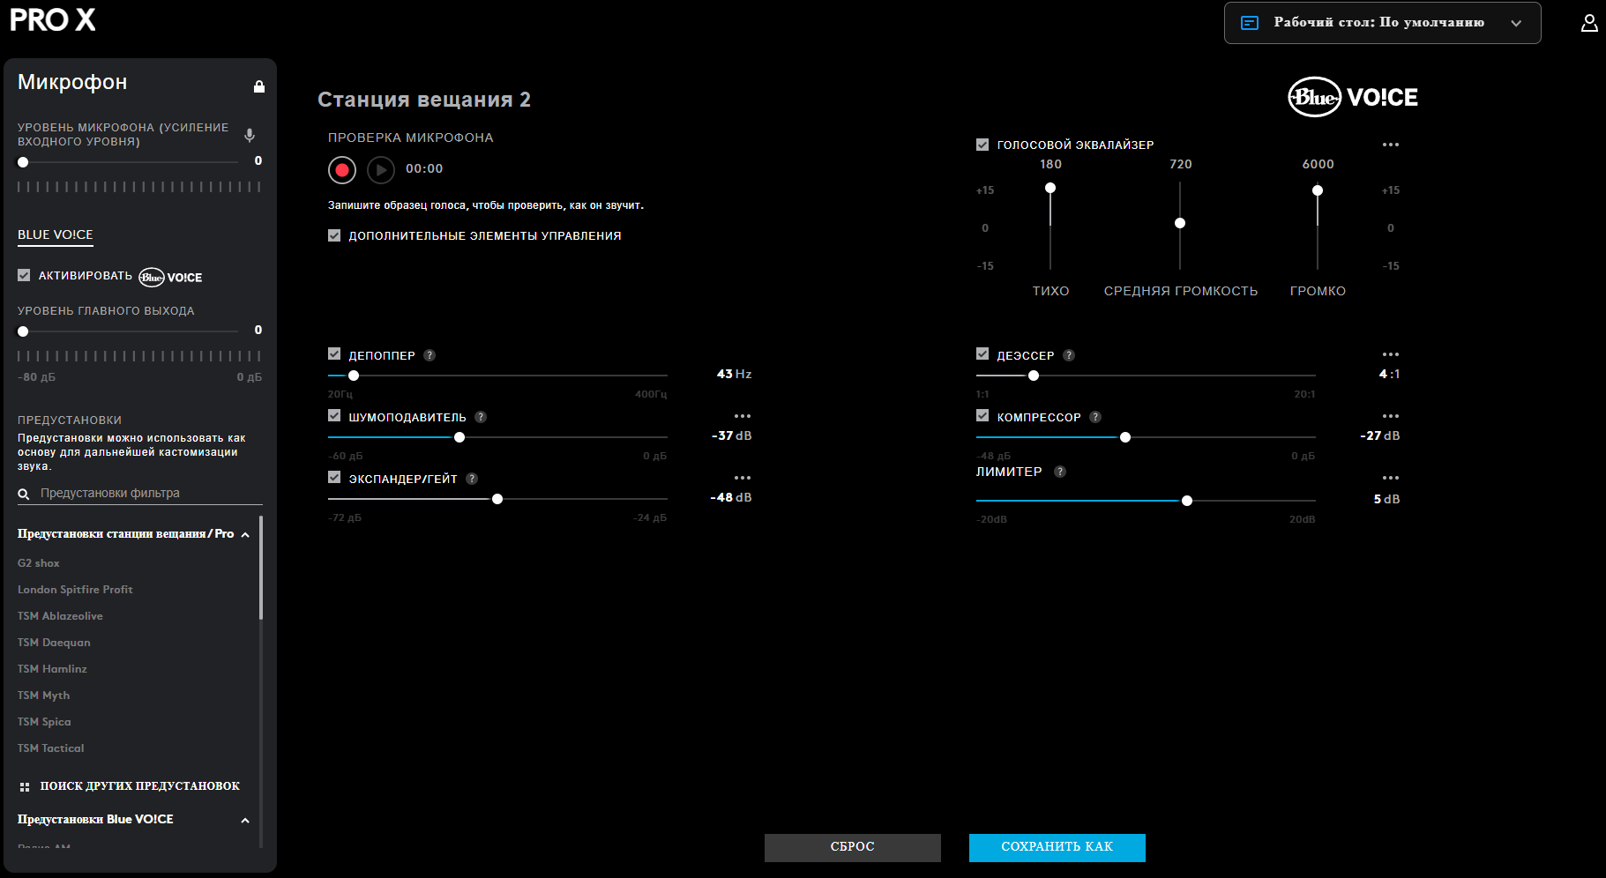Open help tooltip for Депоппер

(x=430, y=355)
